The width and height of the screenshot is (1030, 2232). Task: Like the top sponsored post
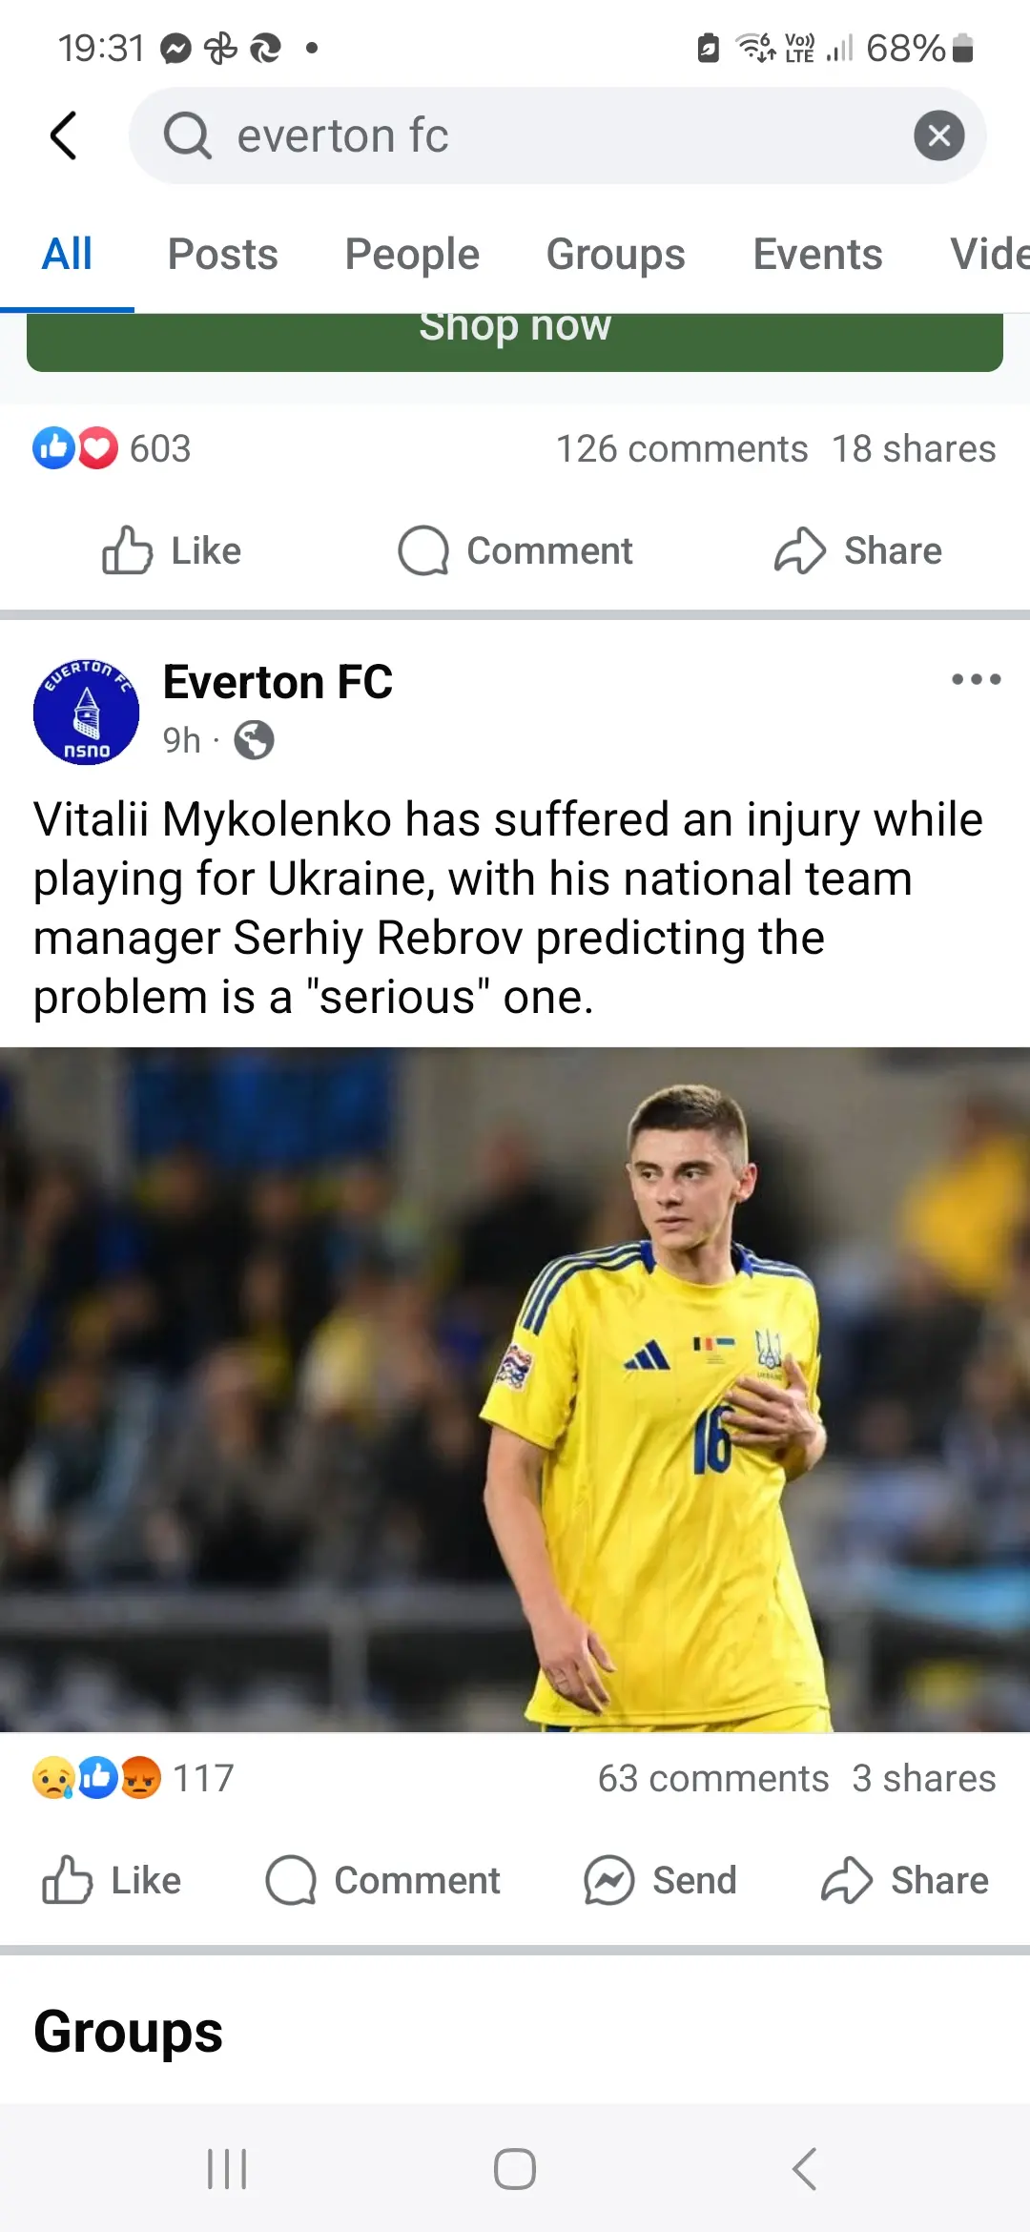pos(172,550)
